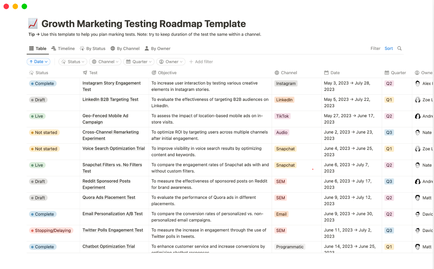
Task: Expand the Status filter dropdown
Action: click(x=72, y=62)
